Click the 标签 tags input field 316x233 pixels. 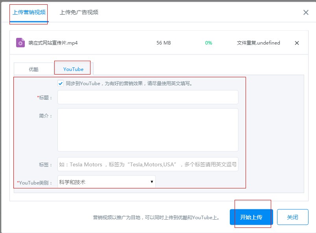click(x=148, y=164)
